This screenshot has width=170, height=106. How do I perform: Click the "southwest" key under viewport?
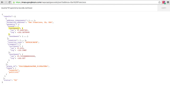point(14,54)
